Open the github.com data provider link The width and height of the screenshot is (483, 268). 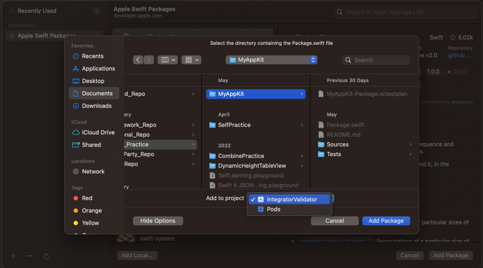point(462,102)
